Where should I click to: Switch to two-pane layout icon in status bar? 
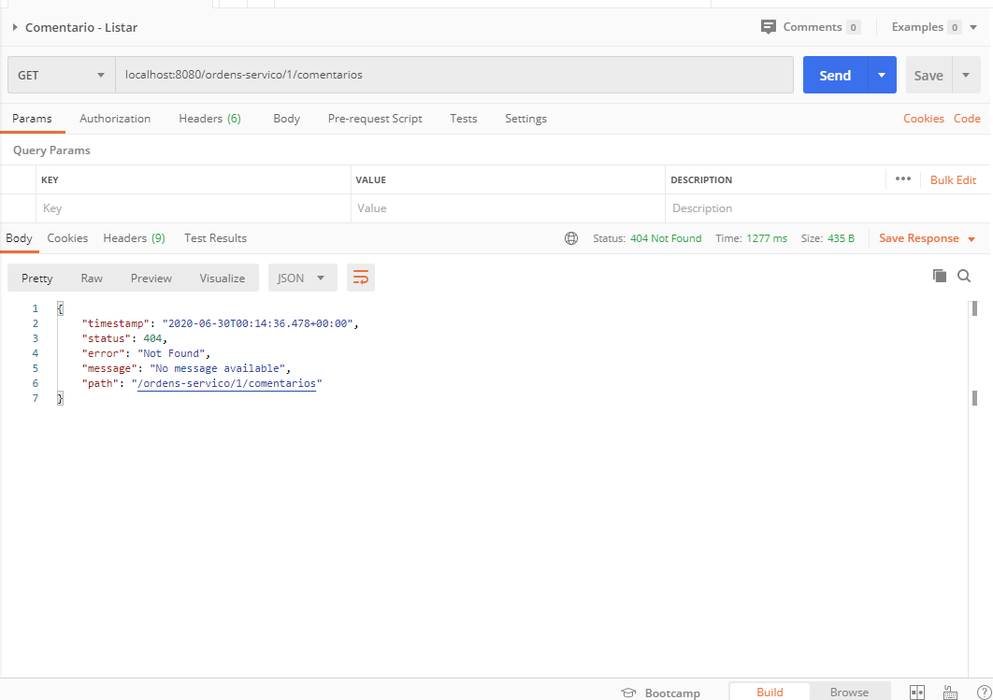tap(917, 693)
